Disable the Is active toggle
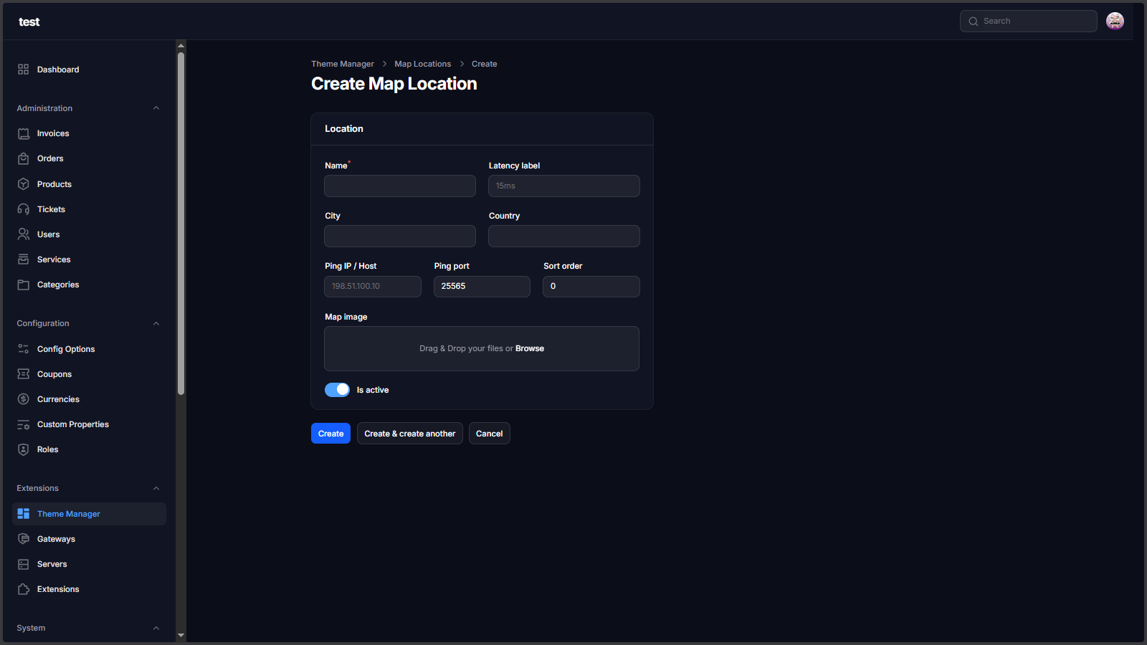1147x645 pixels. 337,390
